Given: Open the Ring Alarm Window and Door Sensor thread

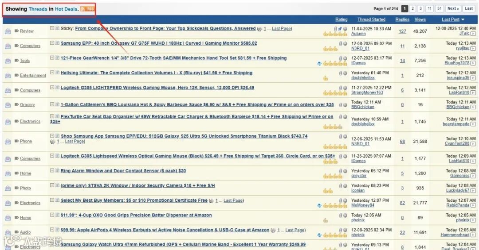Looking at the screenshot, I should (x=123, y=171).
